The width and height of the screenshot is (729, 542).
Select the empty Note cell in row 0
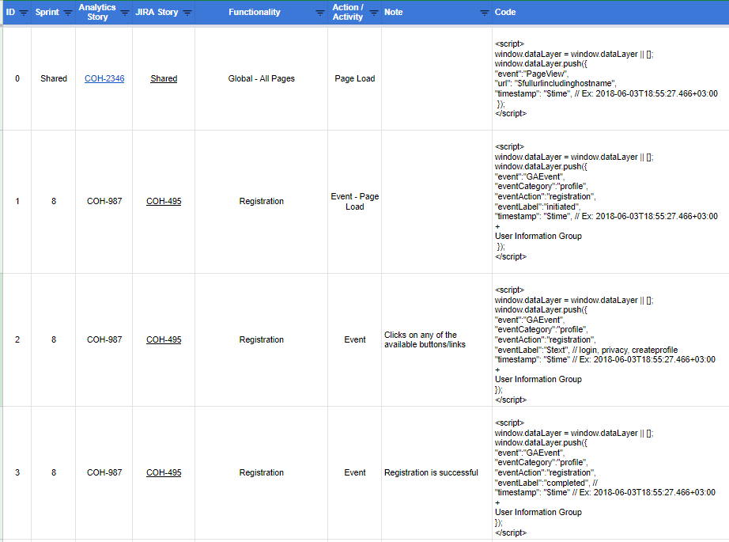click(436, 78)
